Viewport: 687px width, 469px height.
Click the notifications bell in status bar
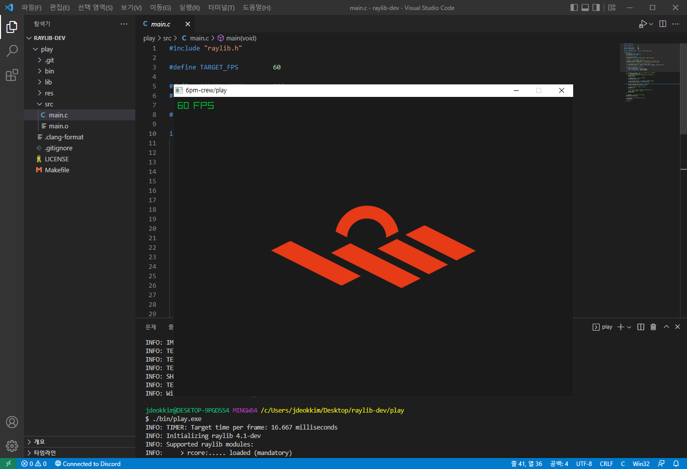click(676, 464)
